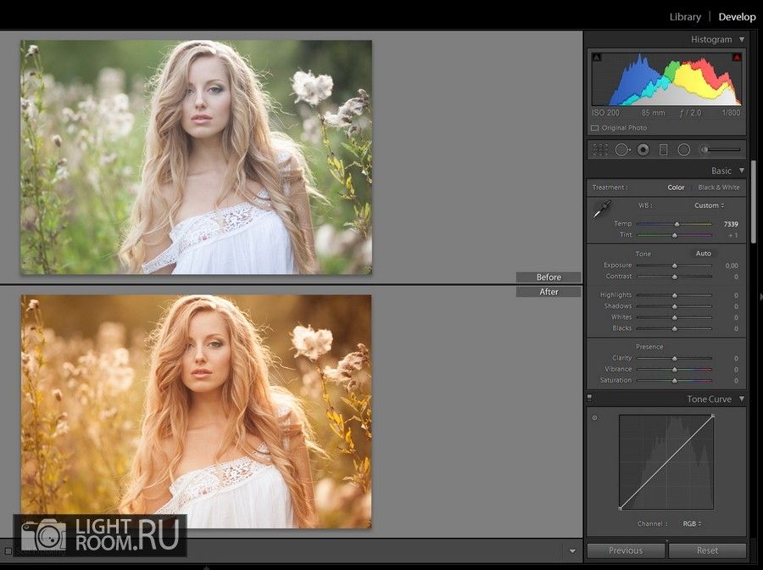Click the histogram graph

click(x=666, y=80)
